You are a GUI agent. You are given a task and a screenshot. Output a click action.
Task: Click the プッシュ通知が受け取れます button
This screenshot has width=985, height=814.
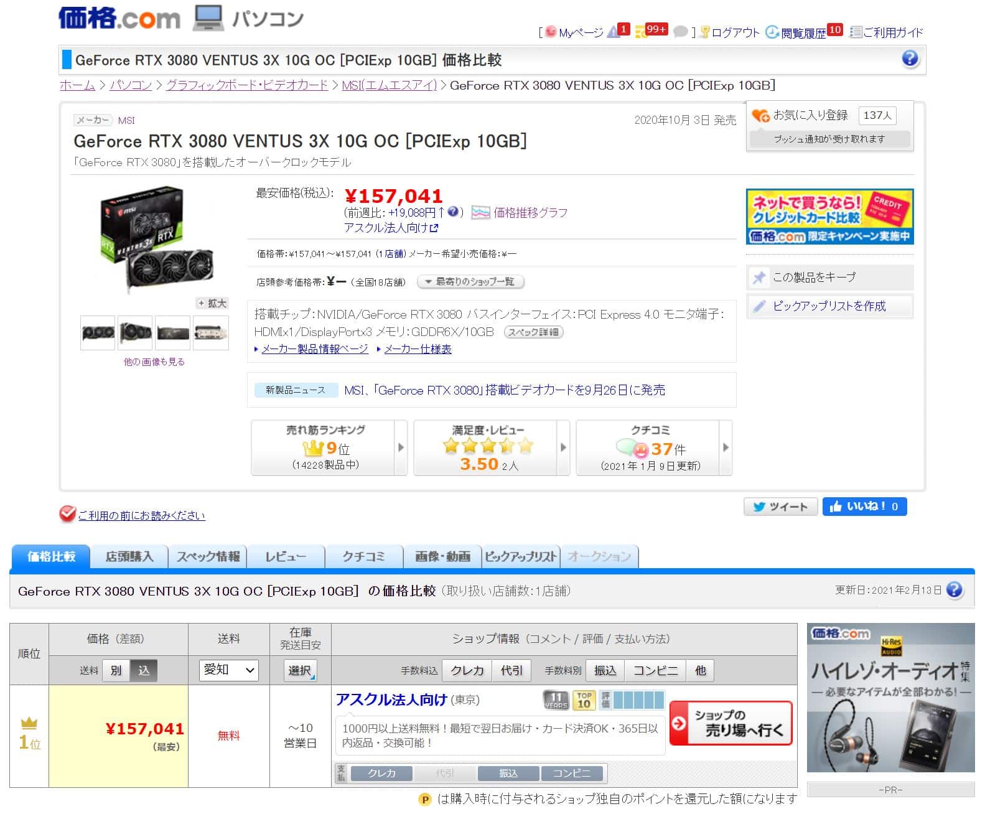tap(829, 139)
